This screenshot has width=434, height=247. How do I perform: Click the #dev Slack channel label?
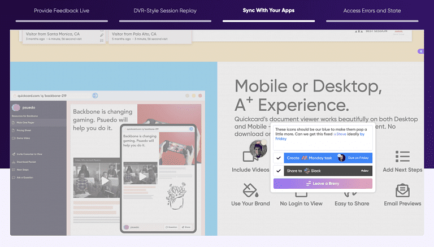pyautogui.click(x=364, y=171)
